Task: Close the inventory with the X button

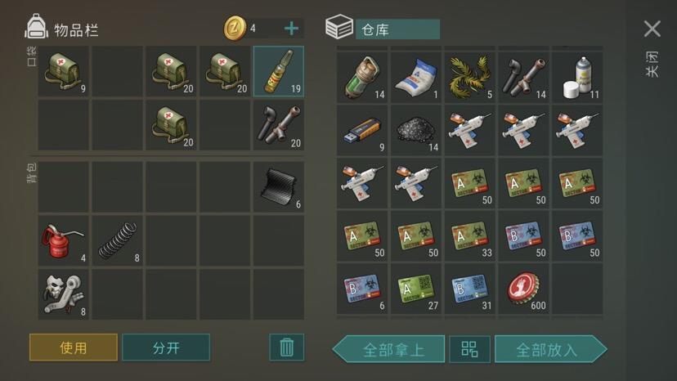Action: click(x=652, y=29)
